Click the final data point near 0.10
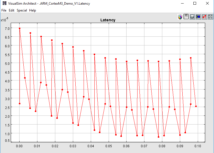Image resolution: width=214 pixels, height=153 pixels. click(x=196, y=106)
